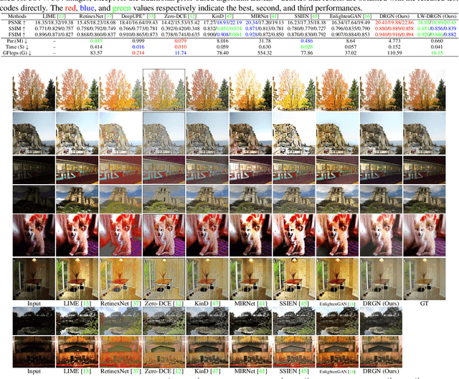Click the red GFlops value '0.214'

(x=138, y=53)
